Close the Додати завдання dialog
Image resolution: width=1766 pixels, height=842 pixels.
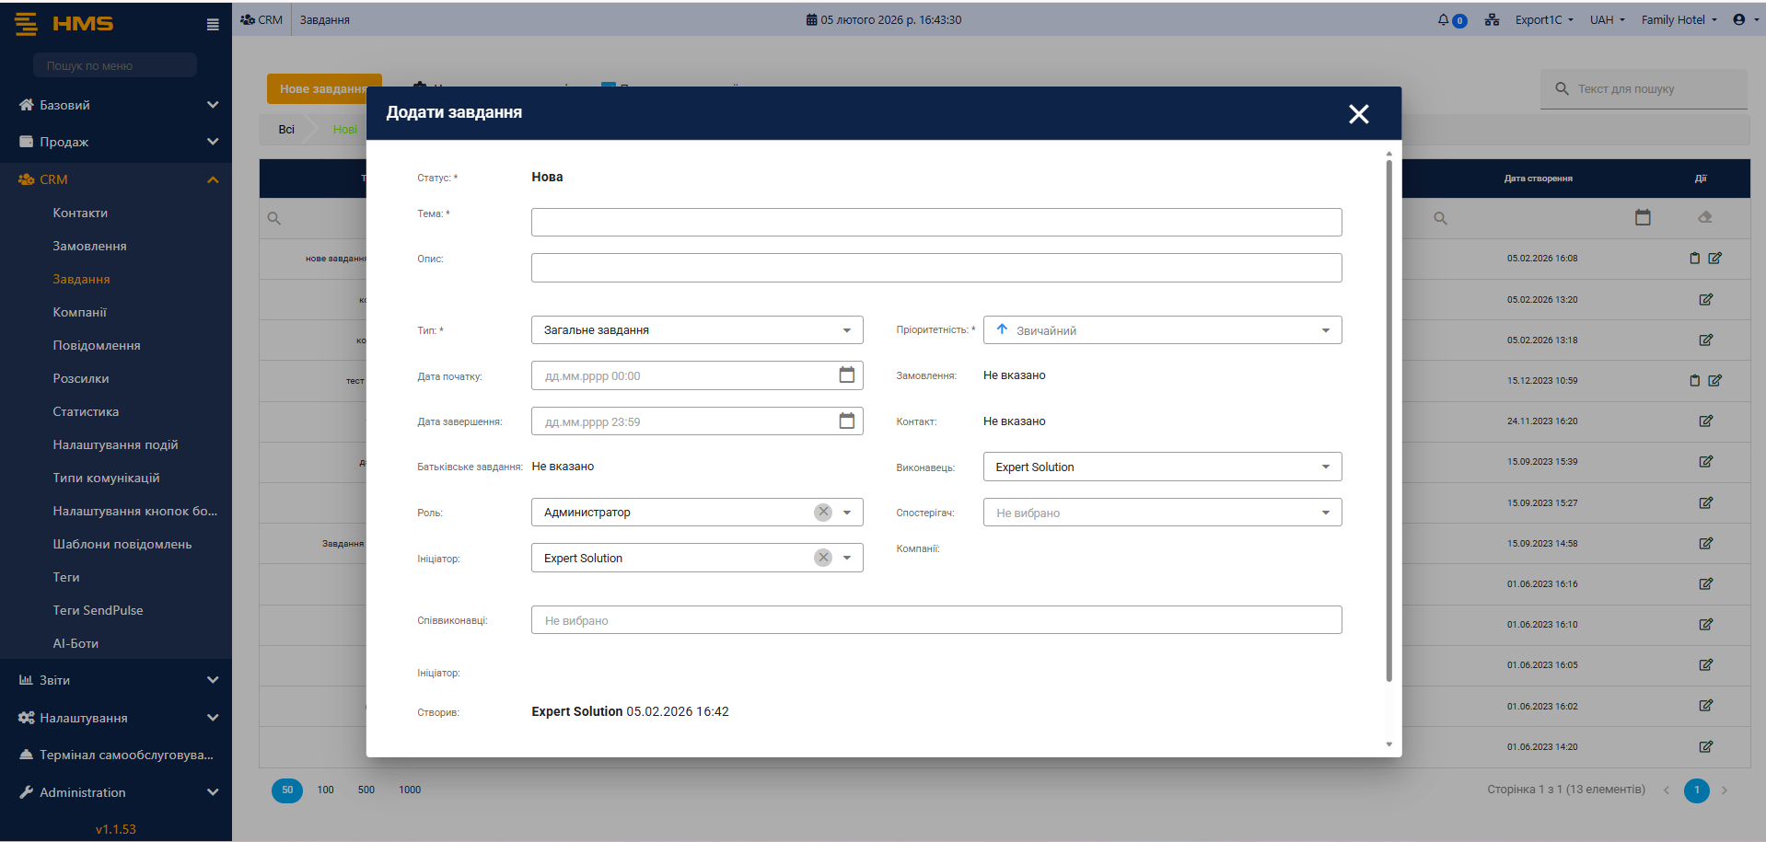(x=1358, y=114)
